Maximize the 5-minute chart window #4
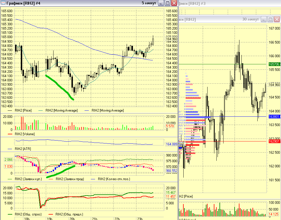This screenshot has width=281, height=220. [167, 3]
